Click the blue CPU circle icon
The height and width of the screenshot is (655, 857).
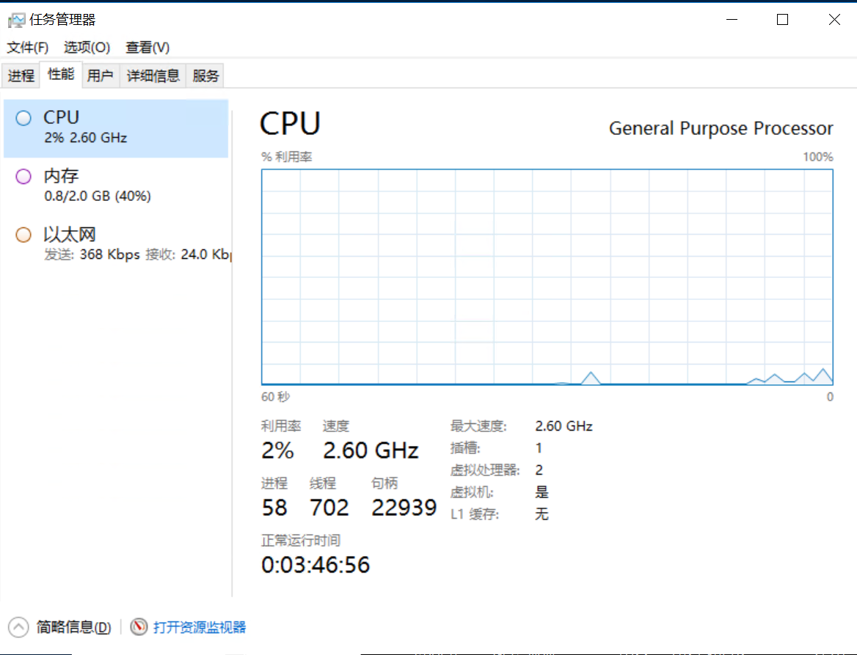click(x=23, y=118)
